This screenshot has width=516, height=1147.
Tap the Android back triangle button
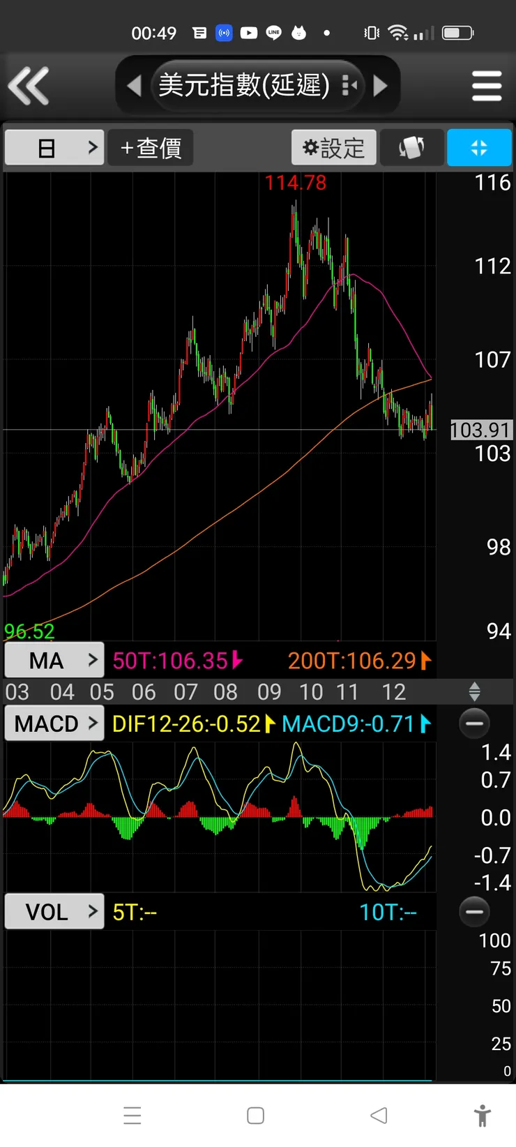click(379, 1115)
